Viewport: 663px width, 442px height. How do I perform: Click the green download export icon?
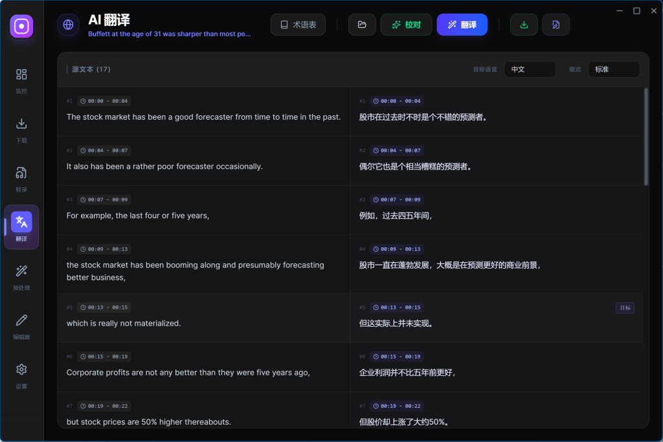[x=524, y=24]
